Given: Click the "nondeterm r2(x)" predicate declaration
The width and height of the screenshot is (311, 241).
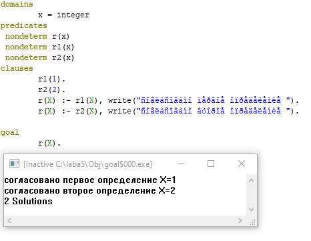Looking at the screenshot, I should [x=39, y=57].
